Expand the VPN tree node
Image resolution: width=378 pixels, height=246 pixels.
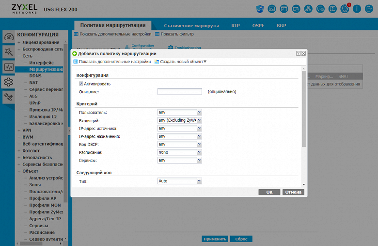19,130
